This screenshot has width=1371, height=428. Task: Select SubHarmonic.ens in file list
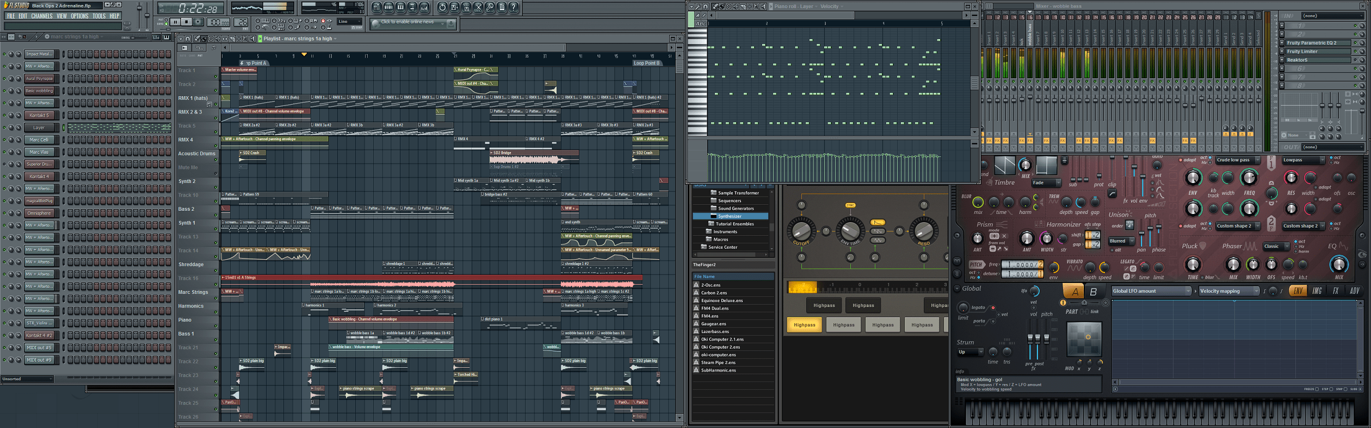coord(718,370)
